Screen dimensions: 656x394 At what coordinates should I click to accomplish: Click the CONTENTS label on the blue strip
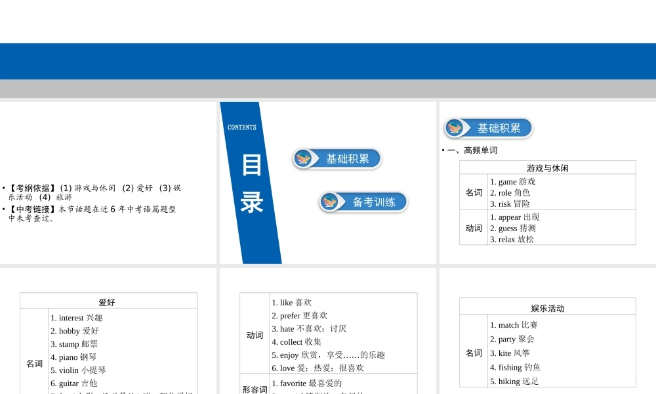tap(242, 127)
